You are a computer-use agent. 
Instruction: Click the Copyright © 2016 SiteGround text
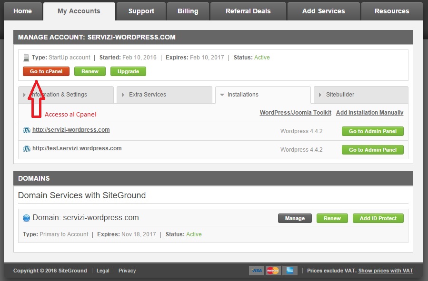pyautogui.click(x=50, y=271)
